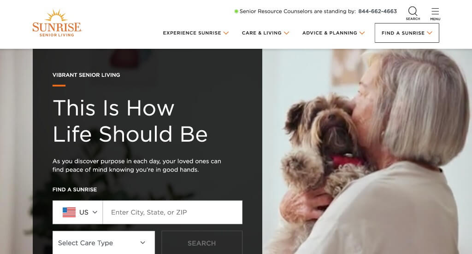Click the orange arrow beside Care & Living

[x=286, y=33]
